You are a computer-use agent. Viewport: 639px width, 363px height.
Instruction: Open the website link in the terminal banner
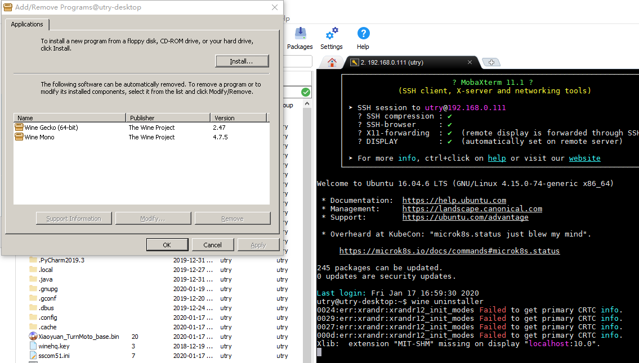pos(585,158)
